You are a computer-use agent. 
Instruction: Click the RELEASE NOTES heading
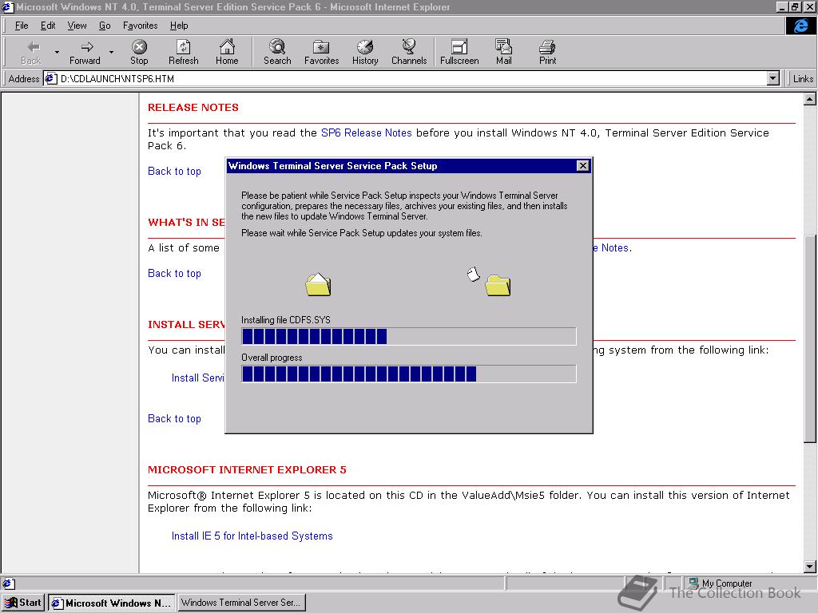(193, 108)
